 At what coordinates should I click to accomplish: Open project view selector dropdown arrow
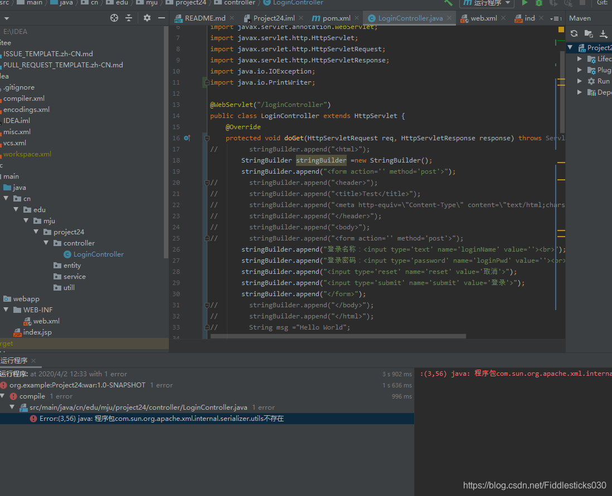click(x=6, y=18)
